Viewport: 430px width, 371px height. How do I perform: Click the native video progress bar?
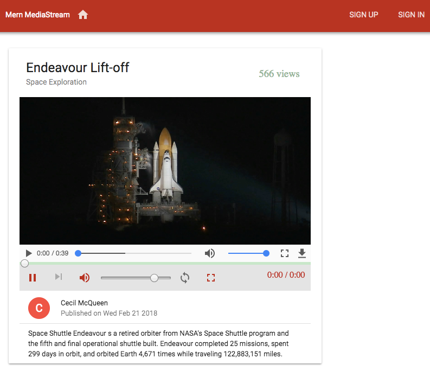click(134, 253)
